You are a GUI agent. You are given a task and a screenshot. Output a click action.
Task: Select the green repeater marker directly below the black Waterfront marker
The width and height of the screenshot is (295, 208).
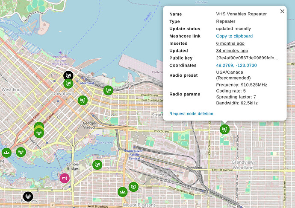click(68, 84)
